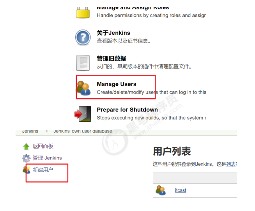Click the yellow plugin icon for Manage Roles
Viewport: 255px width, 211px height.
[83, 13]
